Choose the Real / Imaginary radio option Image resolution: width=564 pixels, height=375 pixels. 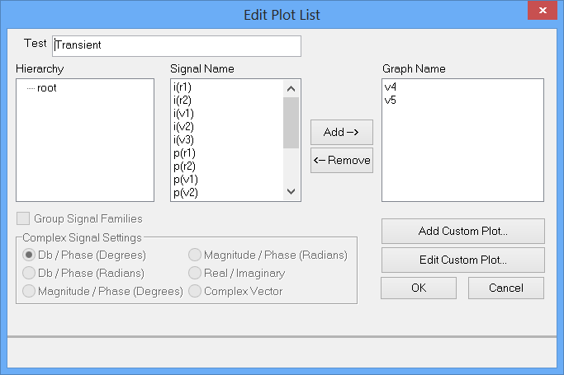pyautogui.click(x=195, y=273)
